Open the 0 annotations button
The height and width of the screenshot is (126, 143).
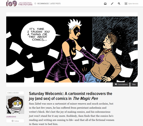click(x=121, y=84)
